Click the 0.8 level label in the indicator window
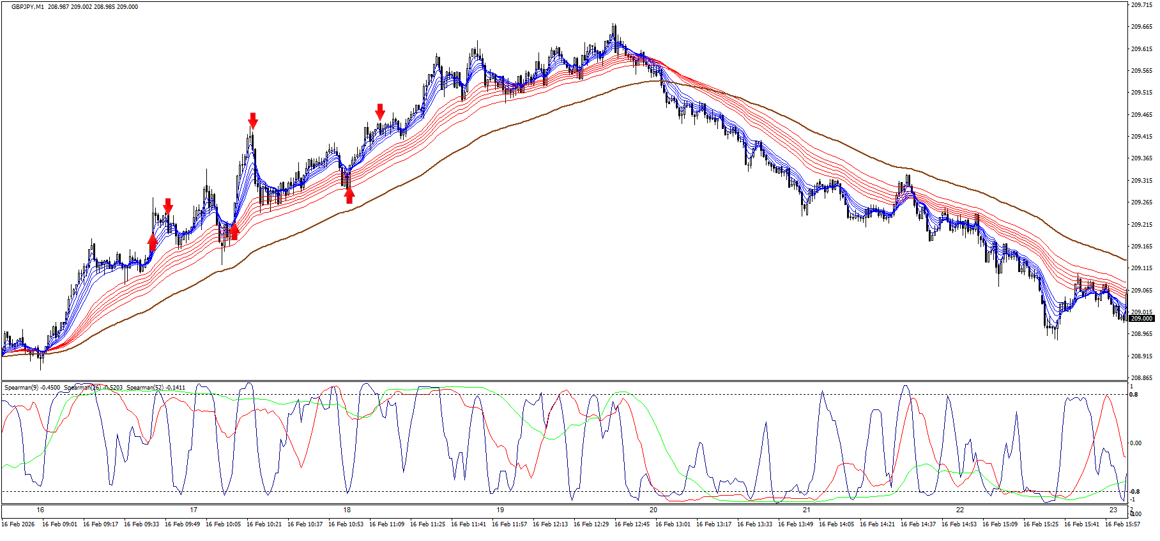This screenshot has height=541, width=1160. click(x=1134, y=395)
